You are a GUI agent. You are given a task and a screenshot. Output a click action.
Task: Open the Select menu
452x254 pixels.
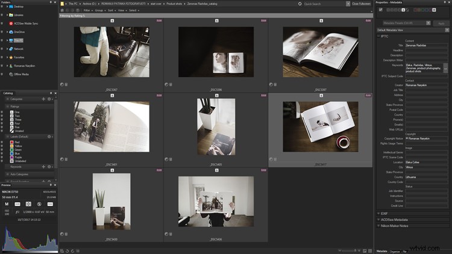(134, 10)
